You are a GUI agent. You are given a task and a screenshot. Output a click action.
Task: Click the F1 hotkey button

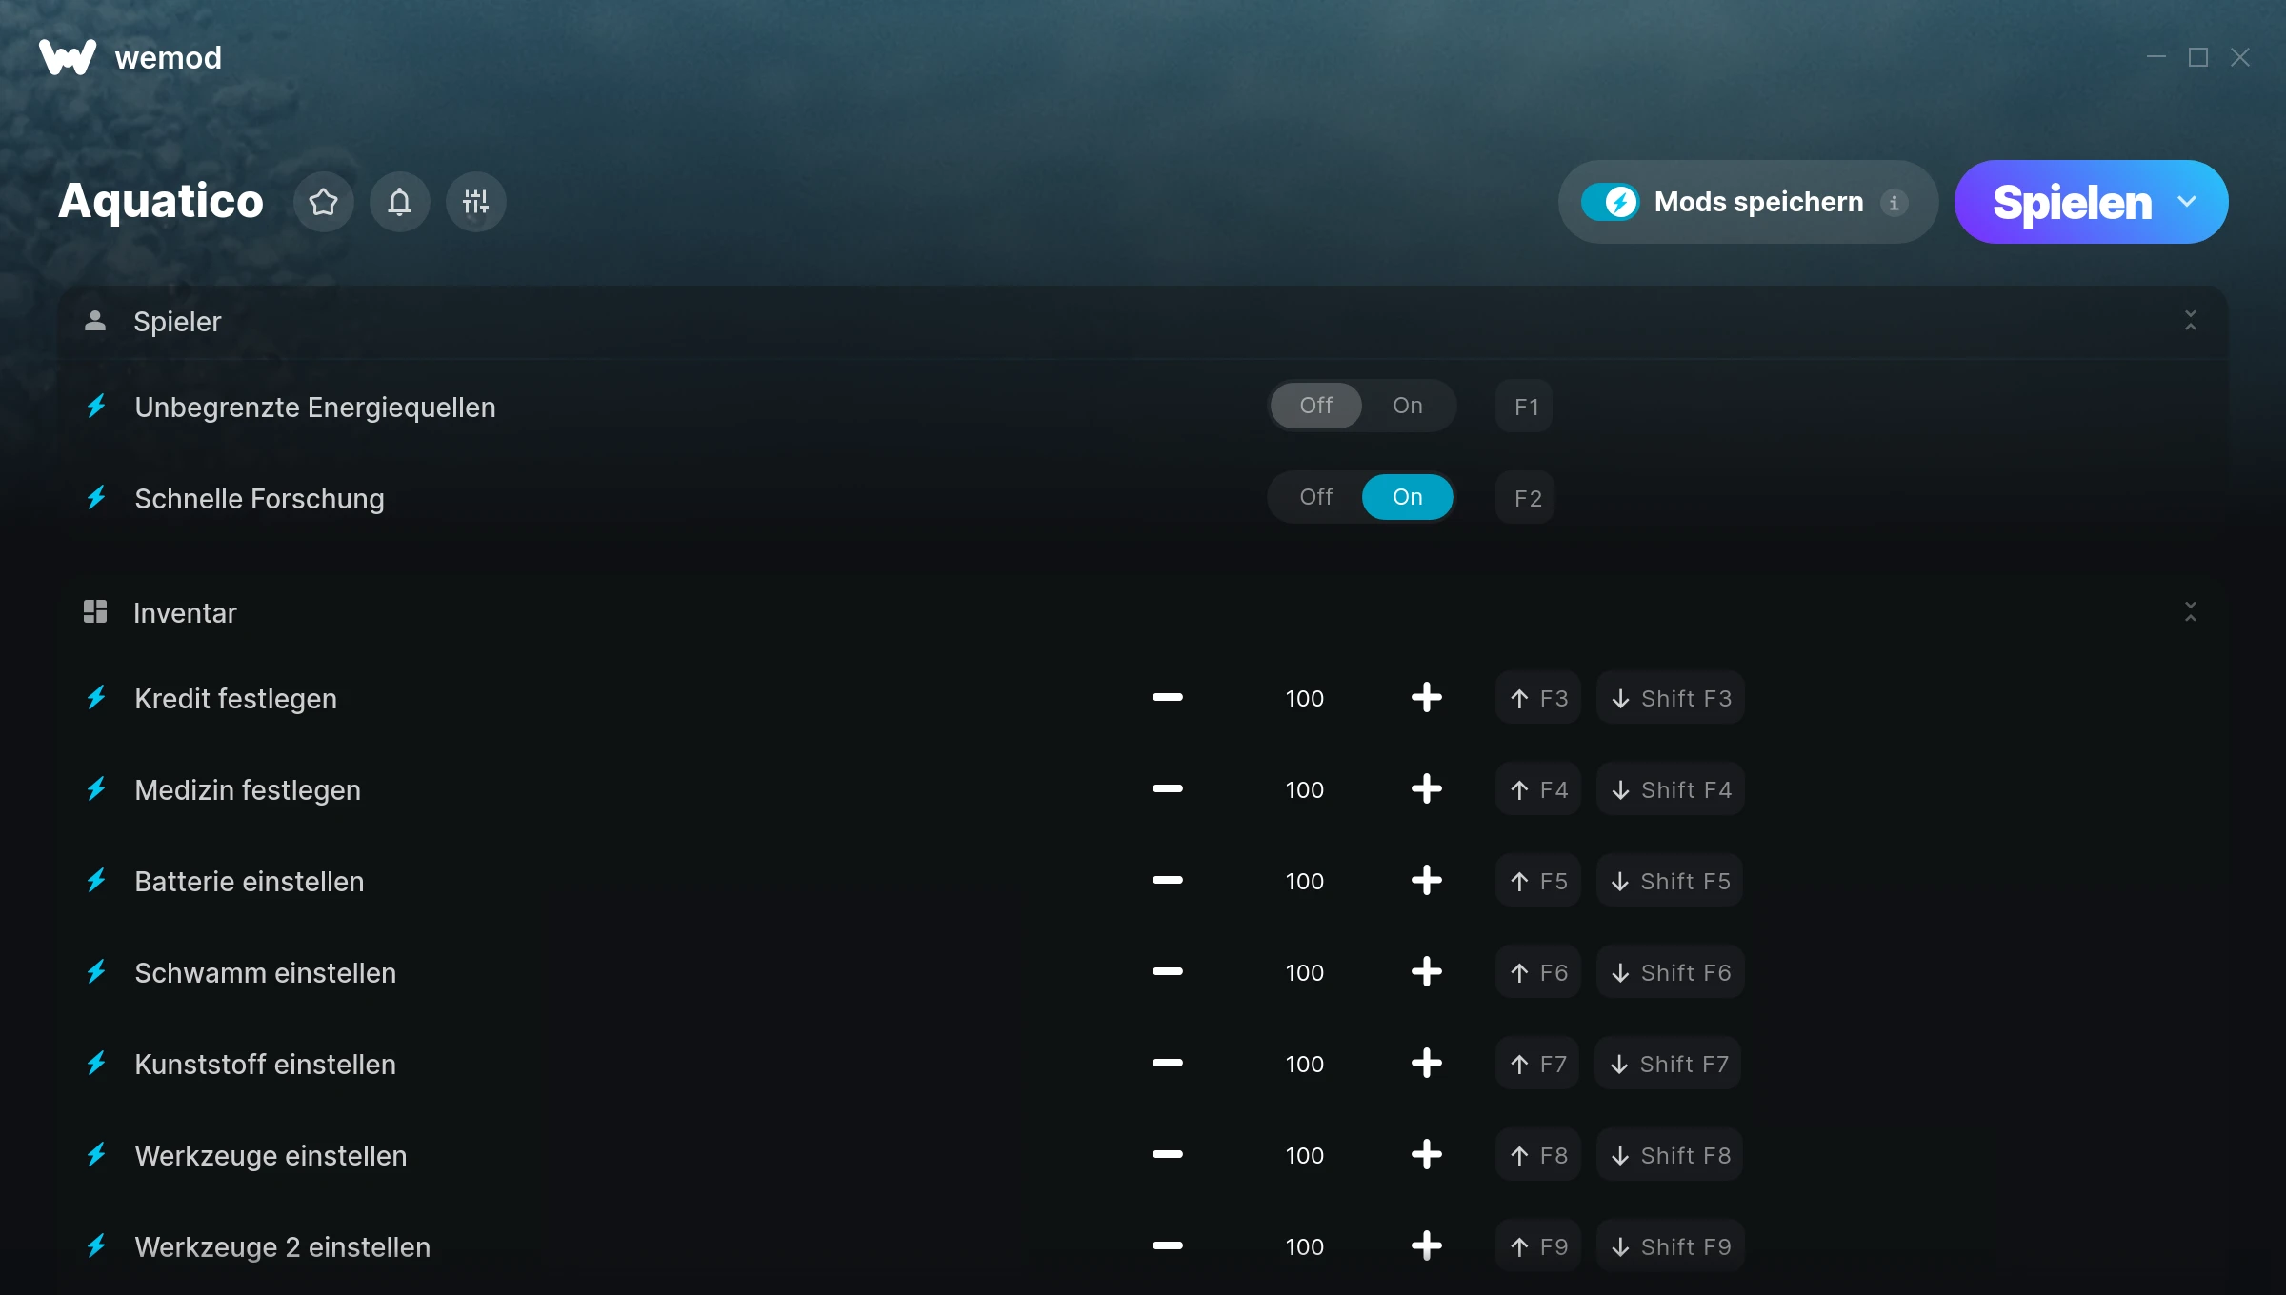tap(1525, 407)
